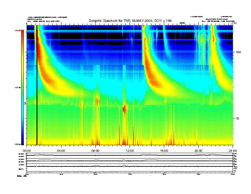The width and height of the screenshot is (251, 194).
Task: Click the black vertical data gap line
Action: [37, 85]
